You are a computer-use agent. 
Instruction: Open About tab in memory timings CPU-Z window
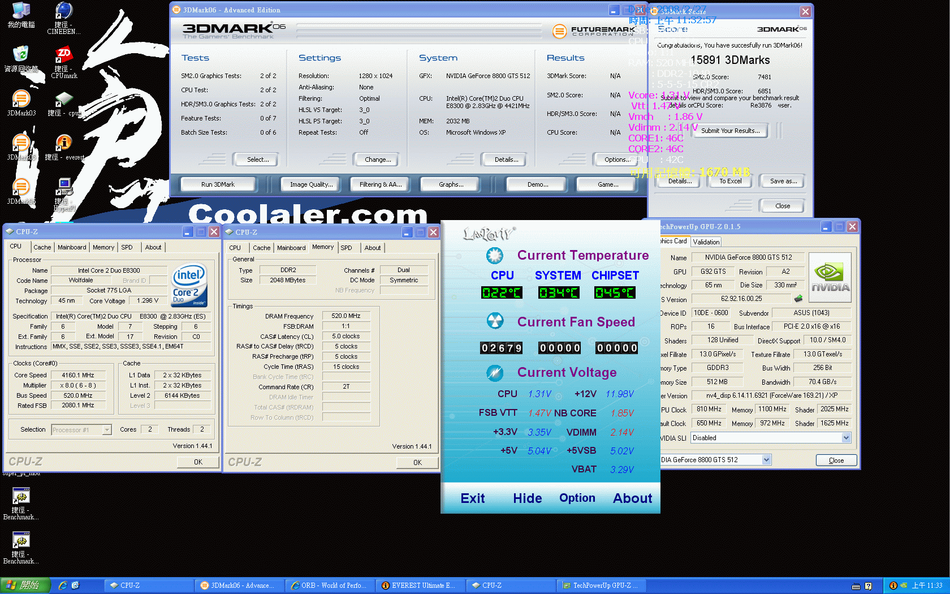click(x=372, y=248)
